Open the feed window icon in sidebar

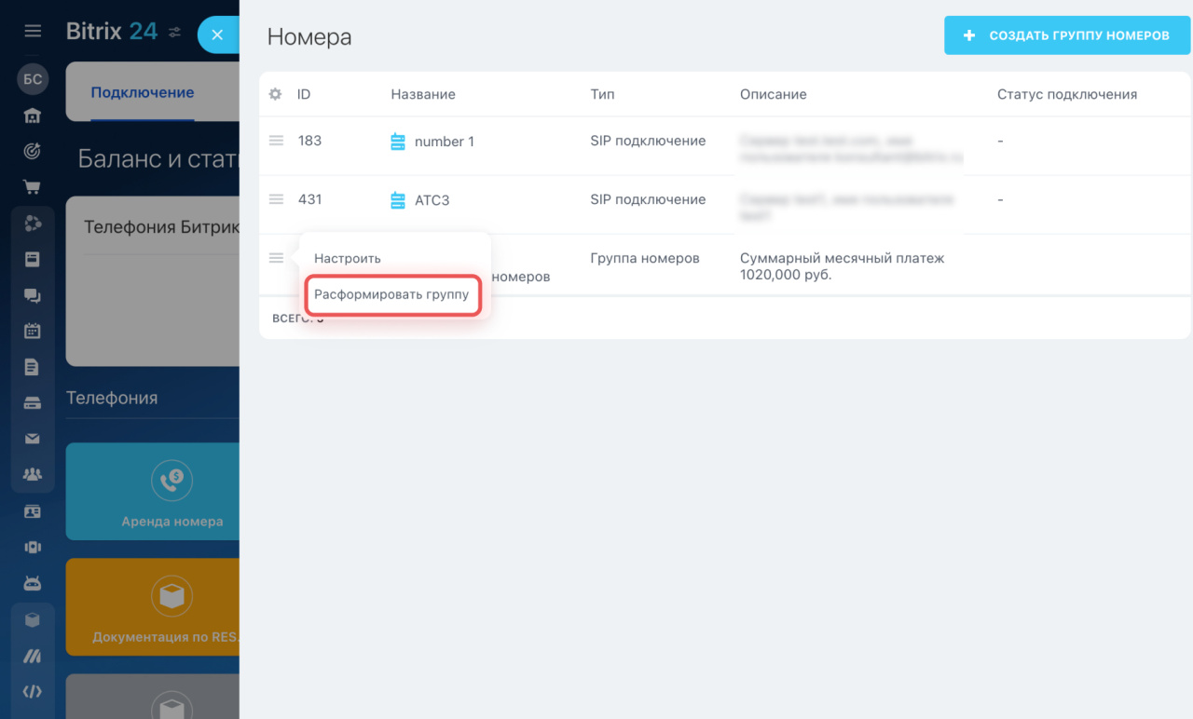point(33,260)
